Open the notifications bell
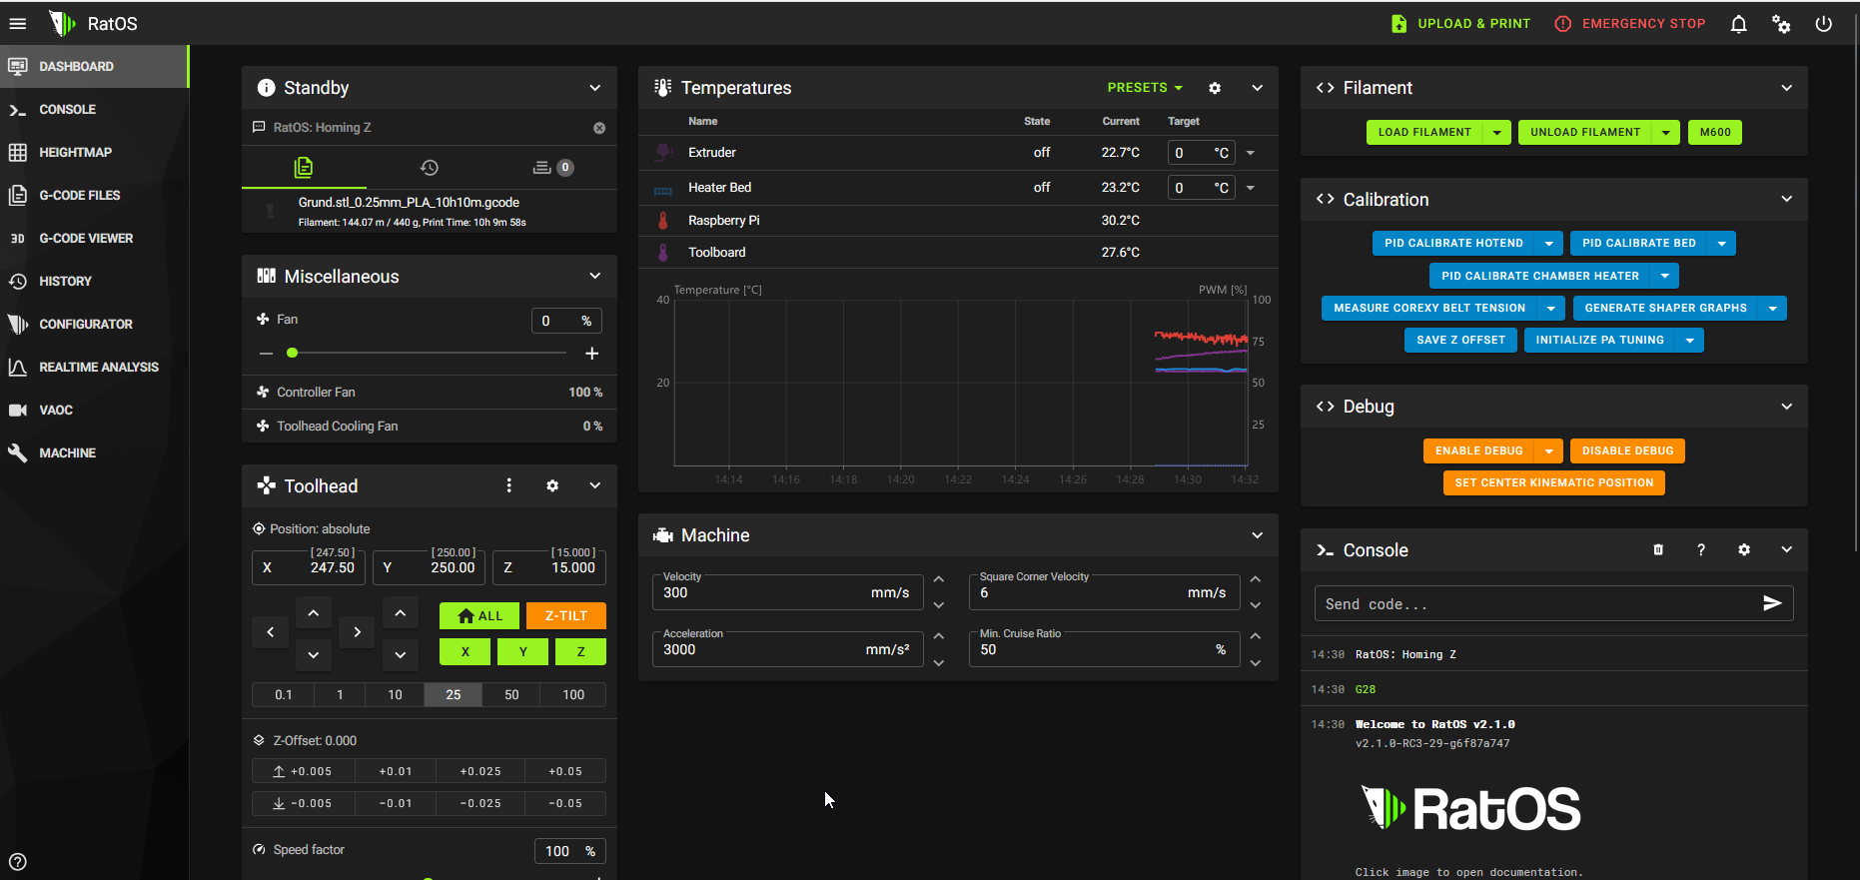The height and width of the screenshot is (880, 1860). 1738,24
